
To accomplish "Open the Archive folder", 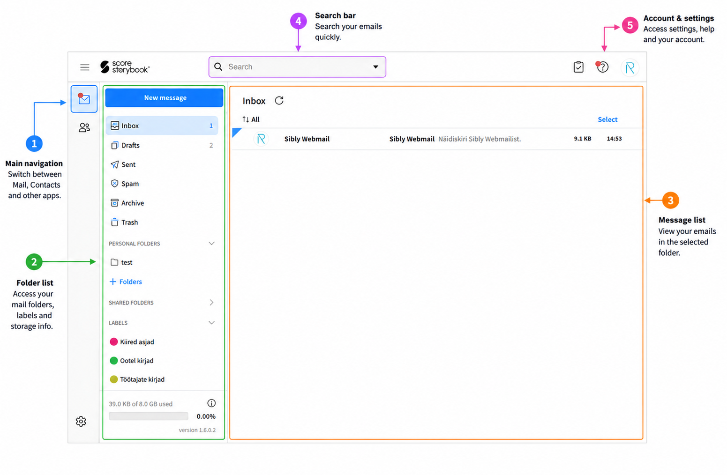I will [x=162, y=203].
